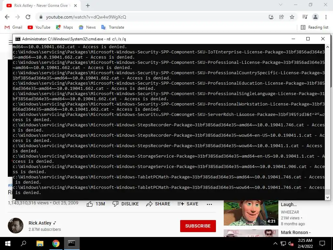Open the WHEEZAR recommended video thumbnail

pyautogui.click(x=251, y=213)
